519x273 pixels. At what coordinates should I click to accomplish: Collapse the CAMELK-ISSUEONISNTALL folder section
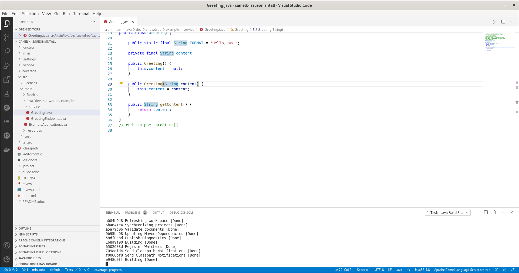click(x=57, y=42)
